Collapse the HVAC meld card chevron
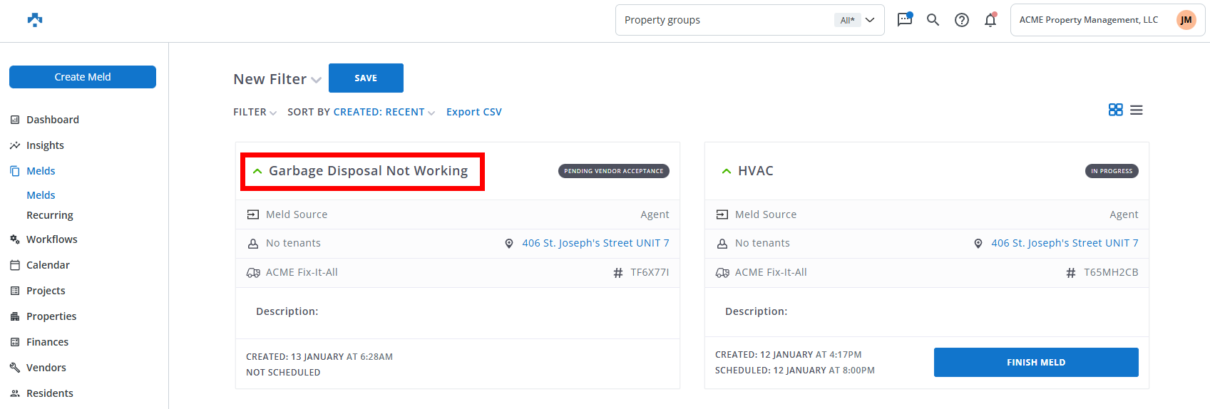Screen dimensions: 1210x409 point(726,171)
